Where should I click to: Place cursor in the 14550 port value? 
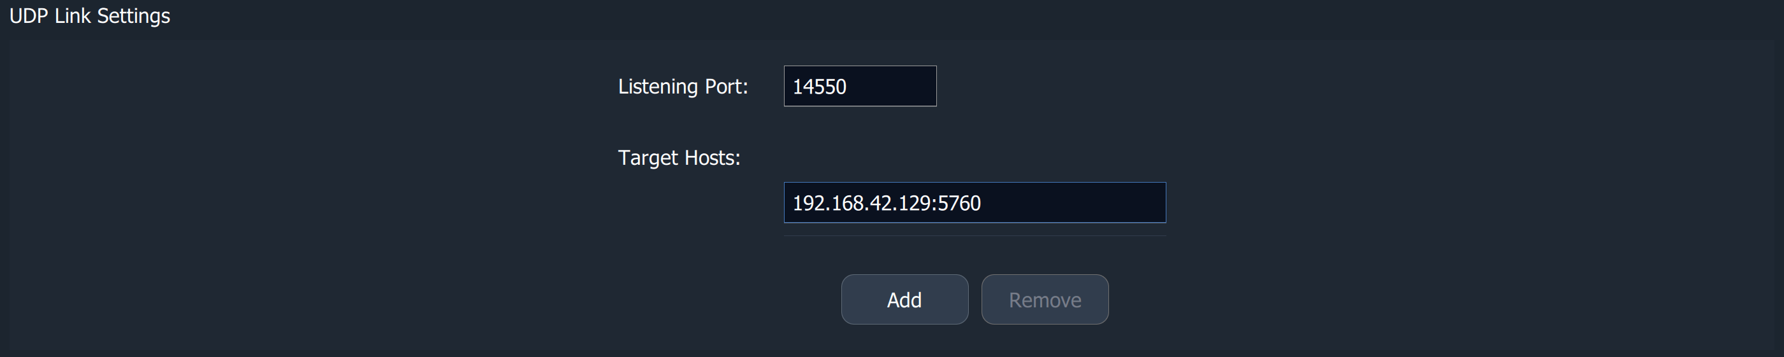coord(819,87)
